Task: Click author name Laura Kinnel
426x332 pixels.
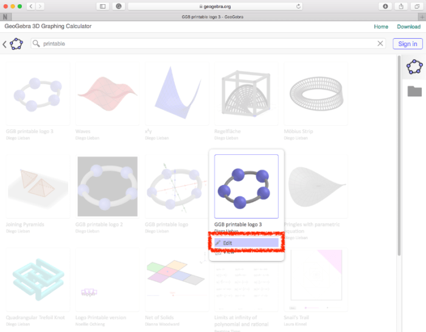Action: point(295,324)
